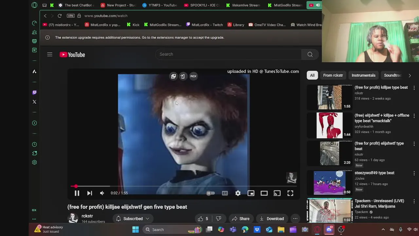Open settings gear in Opera sidebar
Viewport: 419px width, 236px height.
click(34, 163)
